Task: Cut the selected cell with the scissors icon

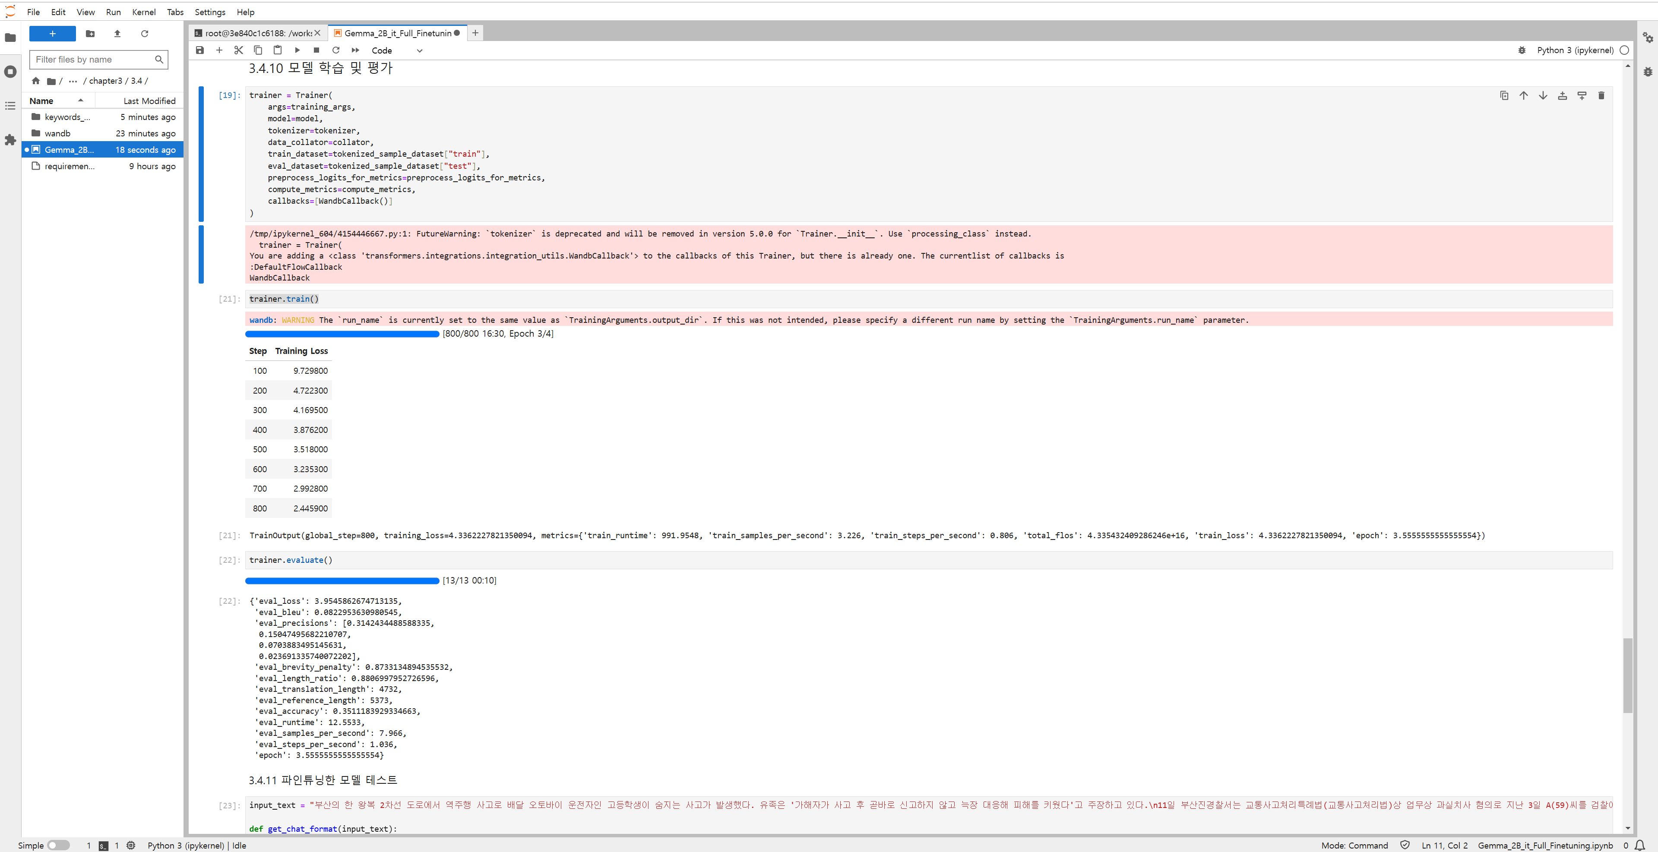Action: coord(238,50)
